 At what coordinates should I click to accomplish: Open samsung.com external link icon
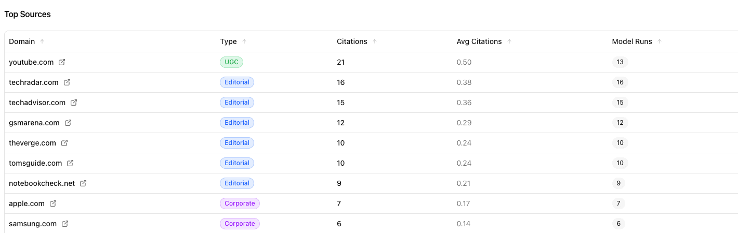[x=65, y=224]
